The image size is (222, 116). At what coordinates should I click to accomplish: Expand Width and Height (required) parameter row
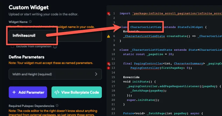point(55,74)
